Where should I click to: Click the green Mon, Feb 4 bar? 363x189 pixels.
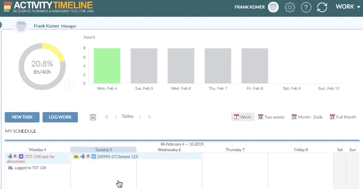[107, 65]
